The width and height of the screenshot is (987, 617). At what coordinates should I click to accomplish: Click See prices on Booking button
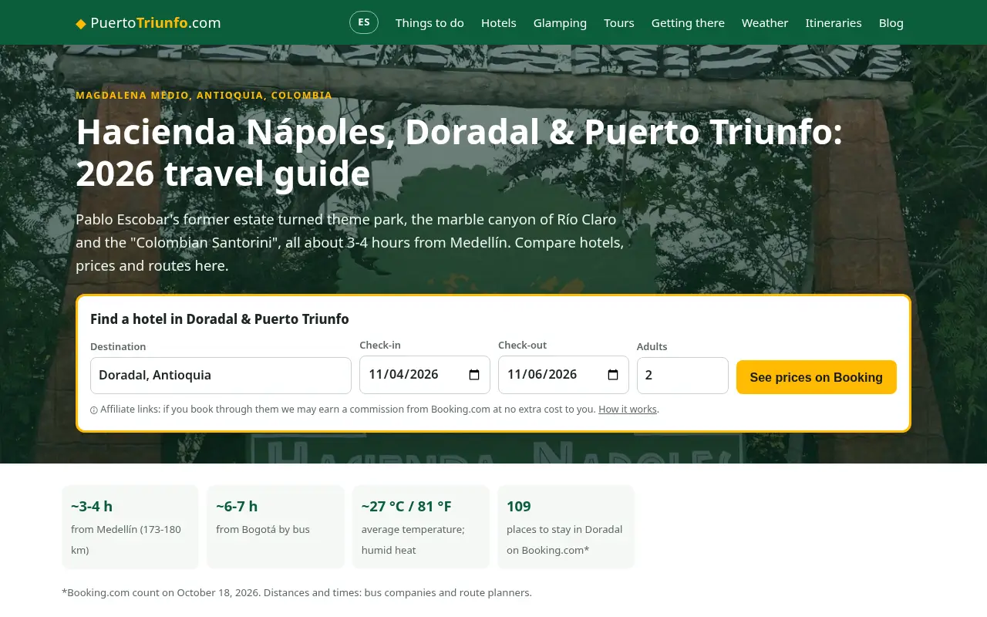tap(817, 377)
